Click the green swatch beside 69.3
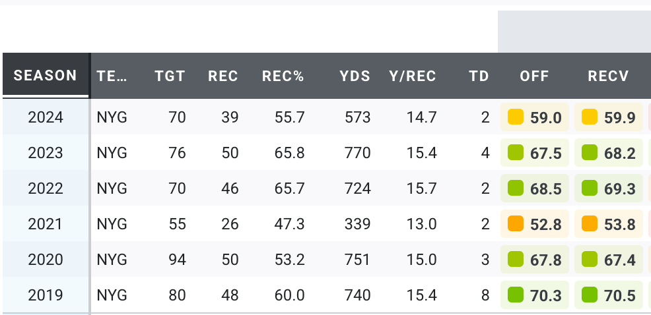Screen dimensions: 651x315 590,188
